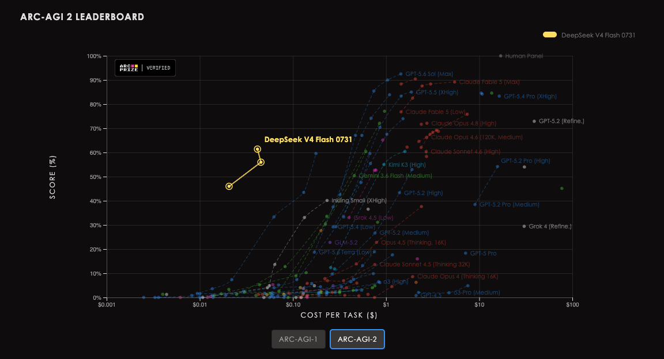Click the o3-Pro (Medium) label
Image resolution: width=664 pixels, height=359 pixels.
pos(477,293)
